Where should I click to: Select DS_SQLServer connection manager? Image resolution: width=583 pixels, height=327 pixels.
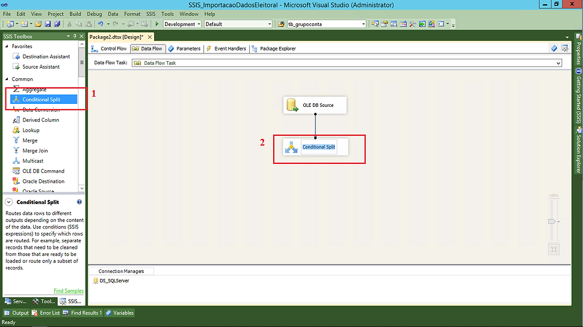[111, 281]
